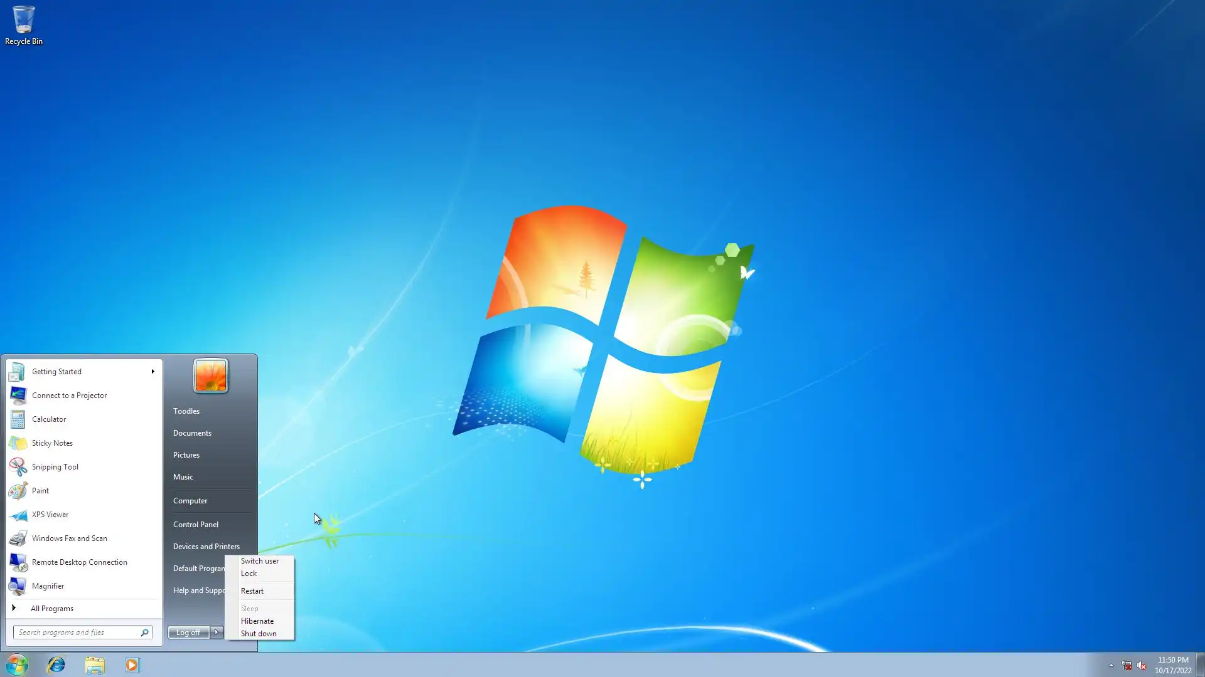Expand All Programs list

pyautogui.click(x=52, y=609)
